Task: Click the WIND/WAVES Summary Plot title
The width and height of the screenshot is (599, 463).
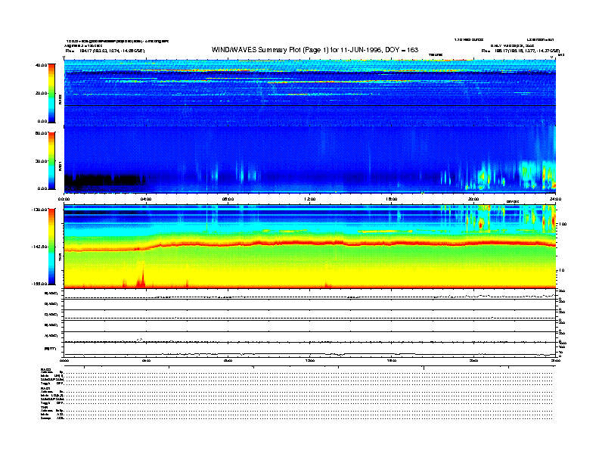Action: click(x=315, y=50)
